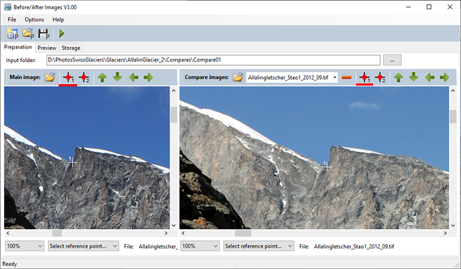This screenshot has height=269, width=461.
Task: Move main image reference point down
Action: (x=117, y=77)
